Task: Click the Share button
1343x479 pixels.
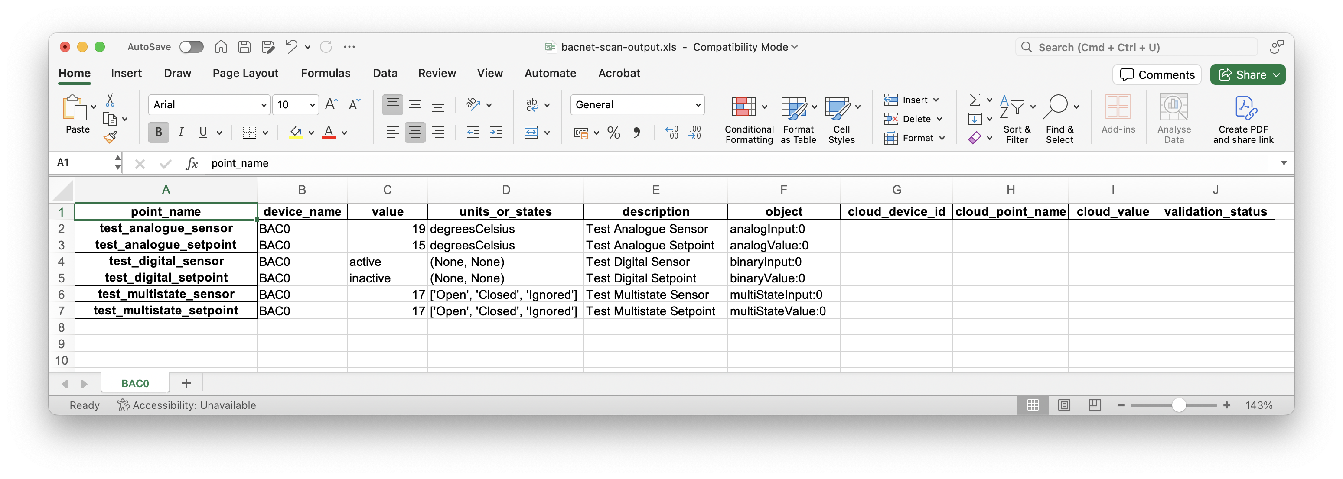Action: pos(1251,74)
